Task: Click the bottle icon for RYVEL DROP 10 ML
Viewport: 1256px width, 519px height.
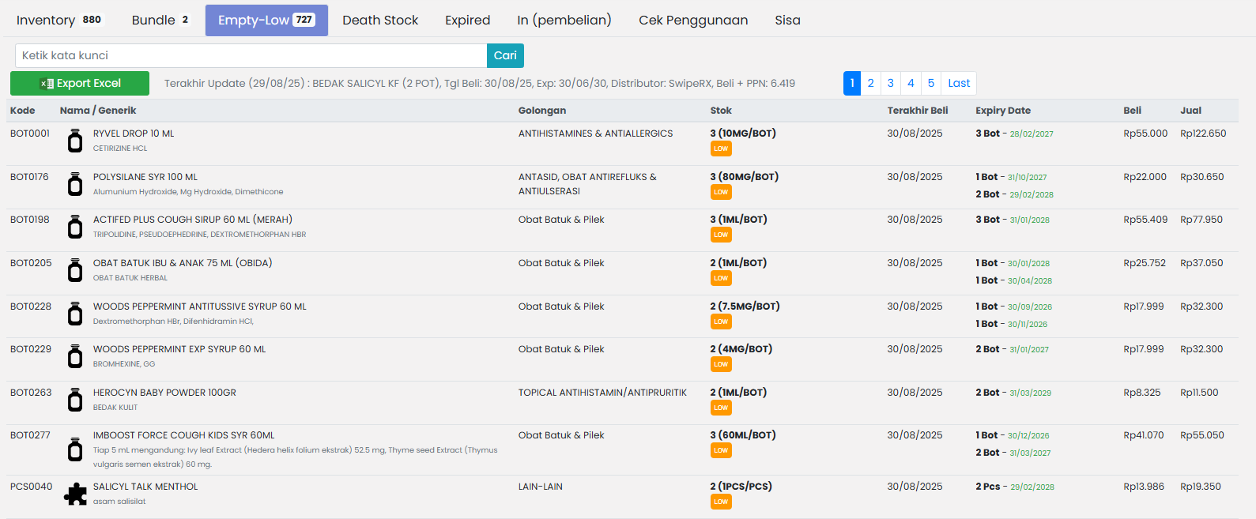Action: point(75,141)
